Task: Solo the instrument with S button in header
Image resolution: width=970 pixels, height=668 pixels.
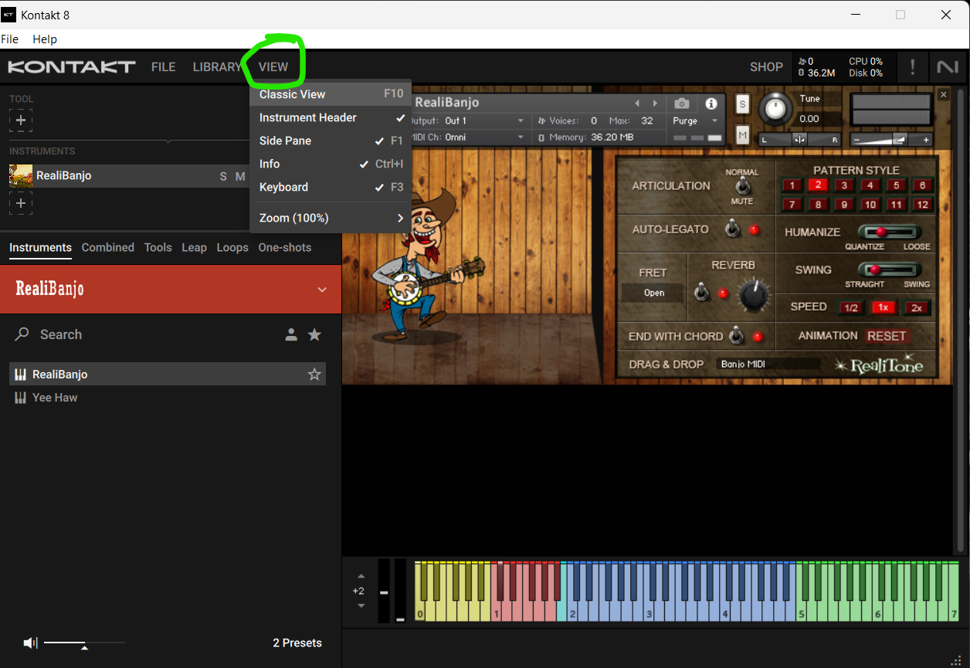Action: pos(742,104)
